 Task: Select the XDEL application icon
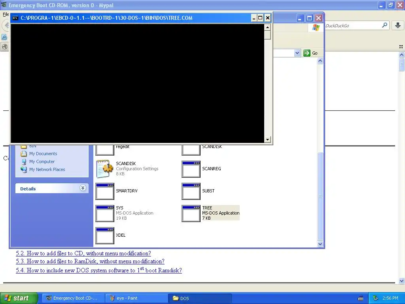(104, 236)
